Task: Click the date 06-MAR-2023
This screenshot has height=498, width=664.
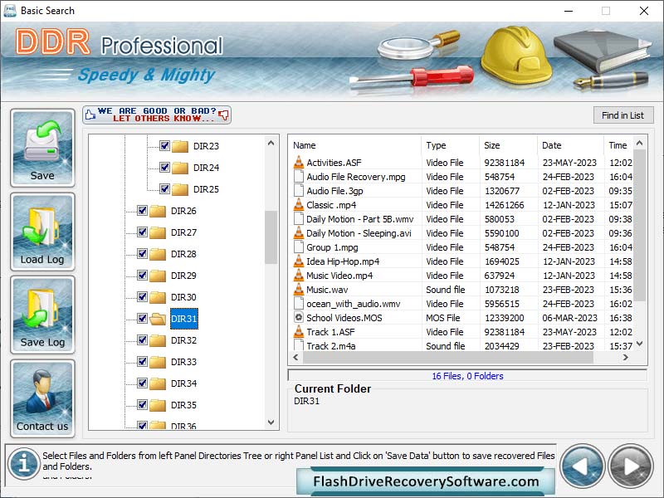Action: point(569,318)
